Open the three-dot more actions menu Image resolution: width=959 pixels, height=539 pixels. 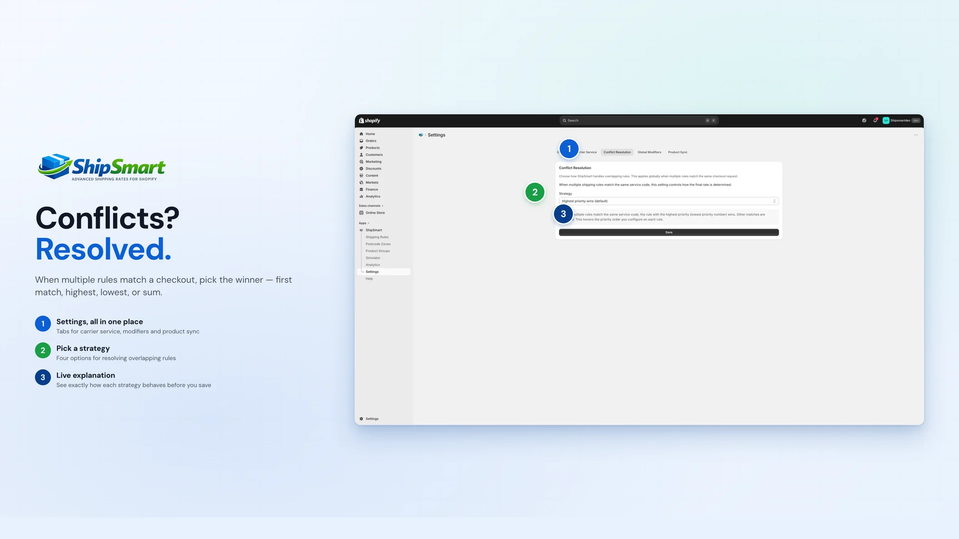click(x=916, y=135)
